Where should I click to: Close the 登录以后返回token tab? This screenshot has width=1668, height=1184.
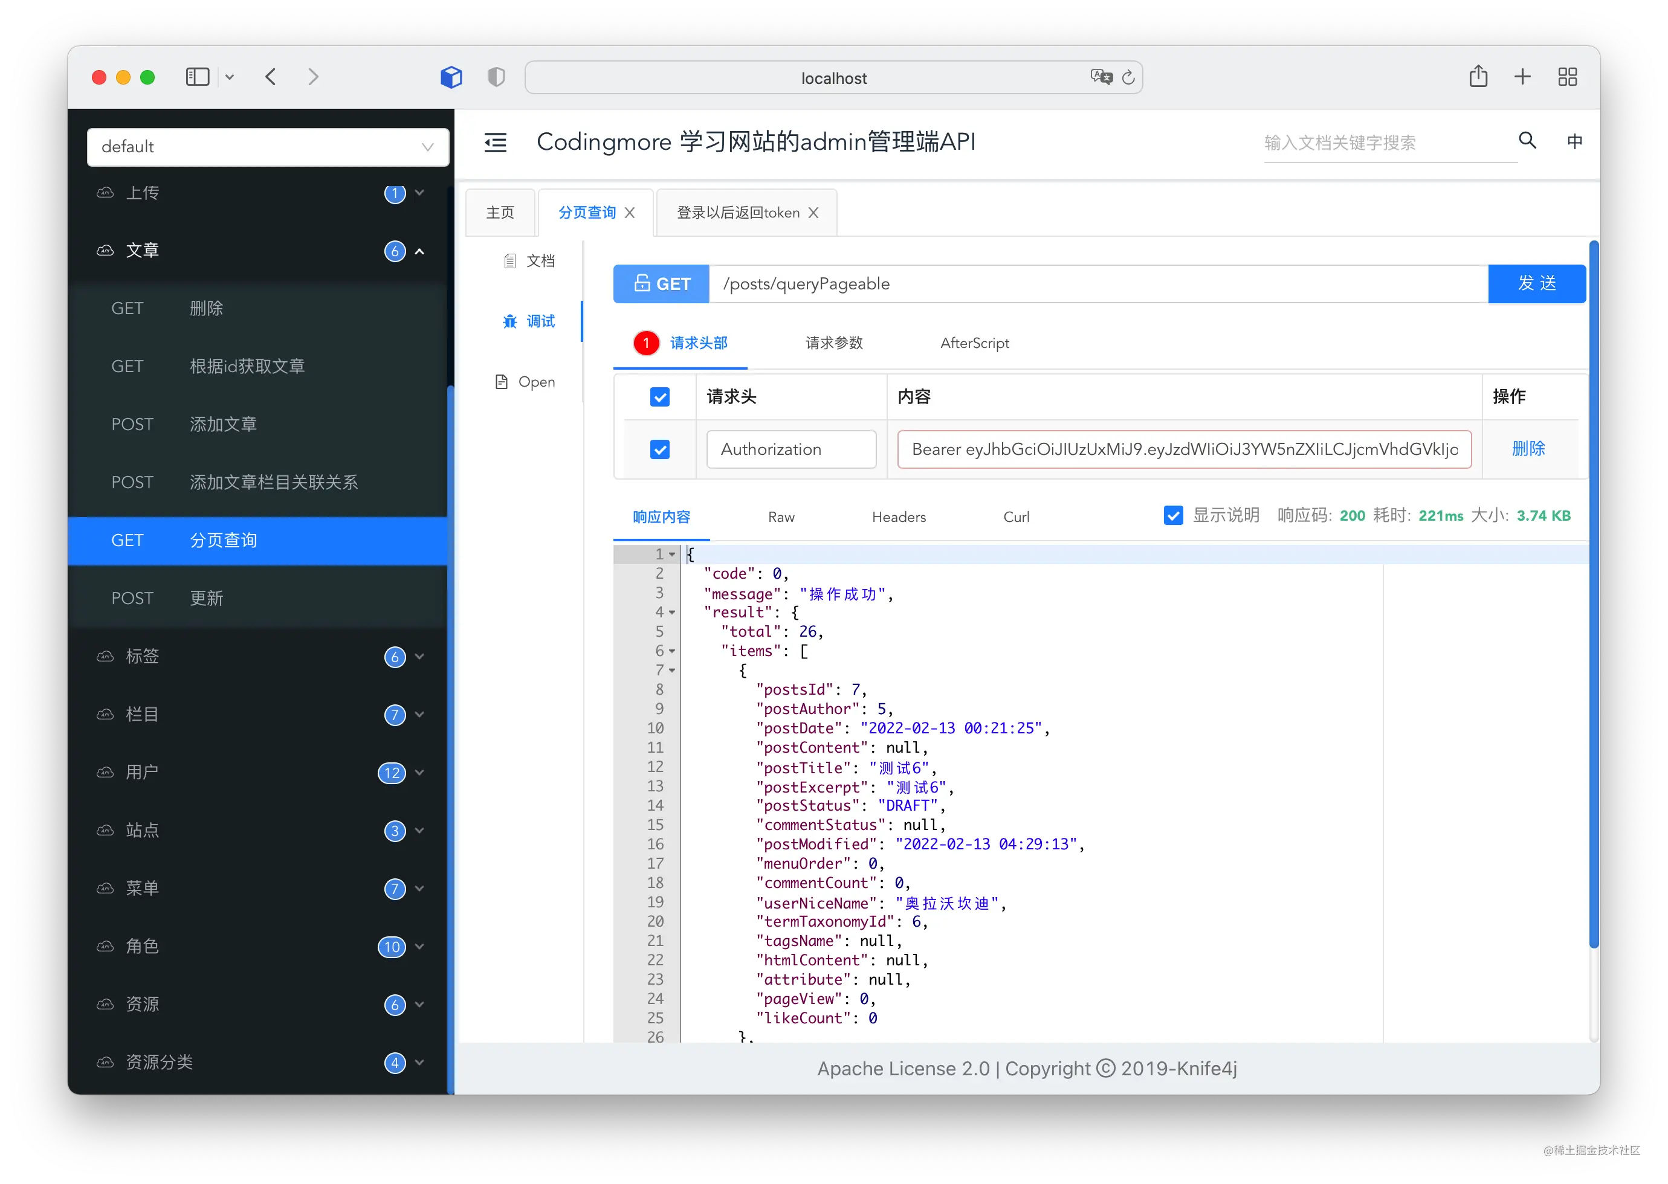point(813,213)
